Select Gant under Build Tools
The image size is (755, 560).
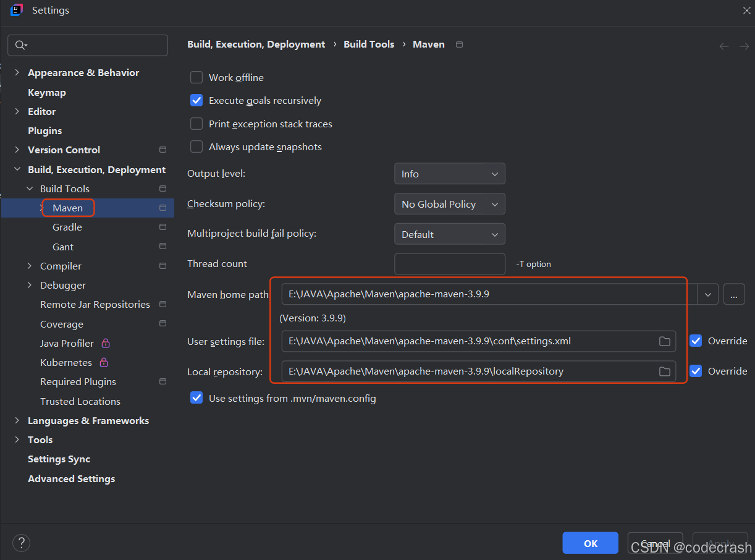pyautogui.click(x=63, y=247)
